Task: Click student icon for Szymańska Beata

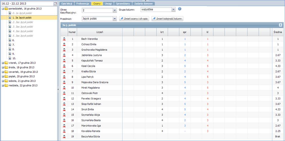Action: pos(64,121)
